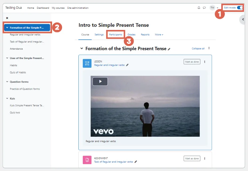Play the vevo video
Viewport: 248px width, 171px height.
pos(100,81)
